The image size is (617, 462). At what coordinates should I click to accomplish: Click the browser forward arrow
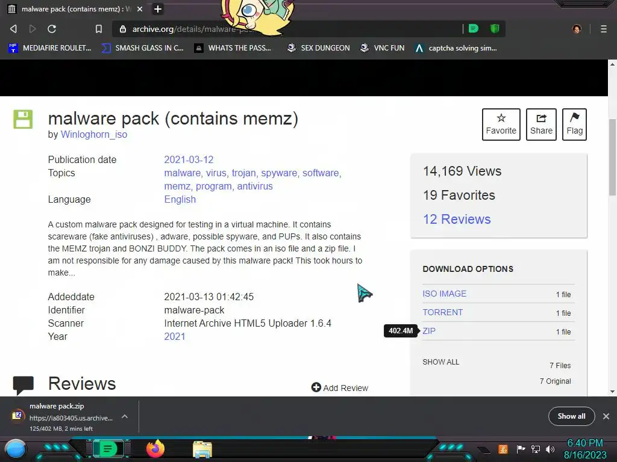coord(33,29)
